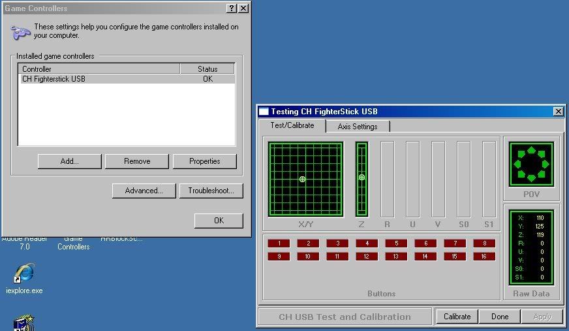Click button indicator 1
The height and width of the screenshot is (331, 569).
pos(279,243)
